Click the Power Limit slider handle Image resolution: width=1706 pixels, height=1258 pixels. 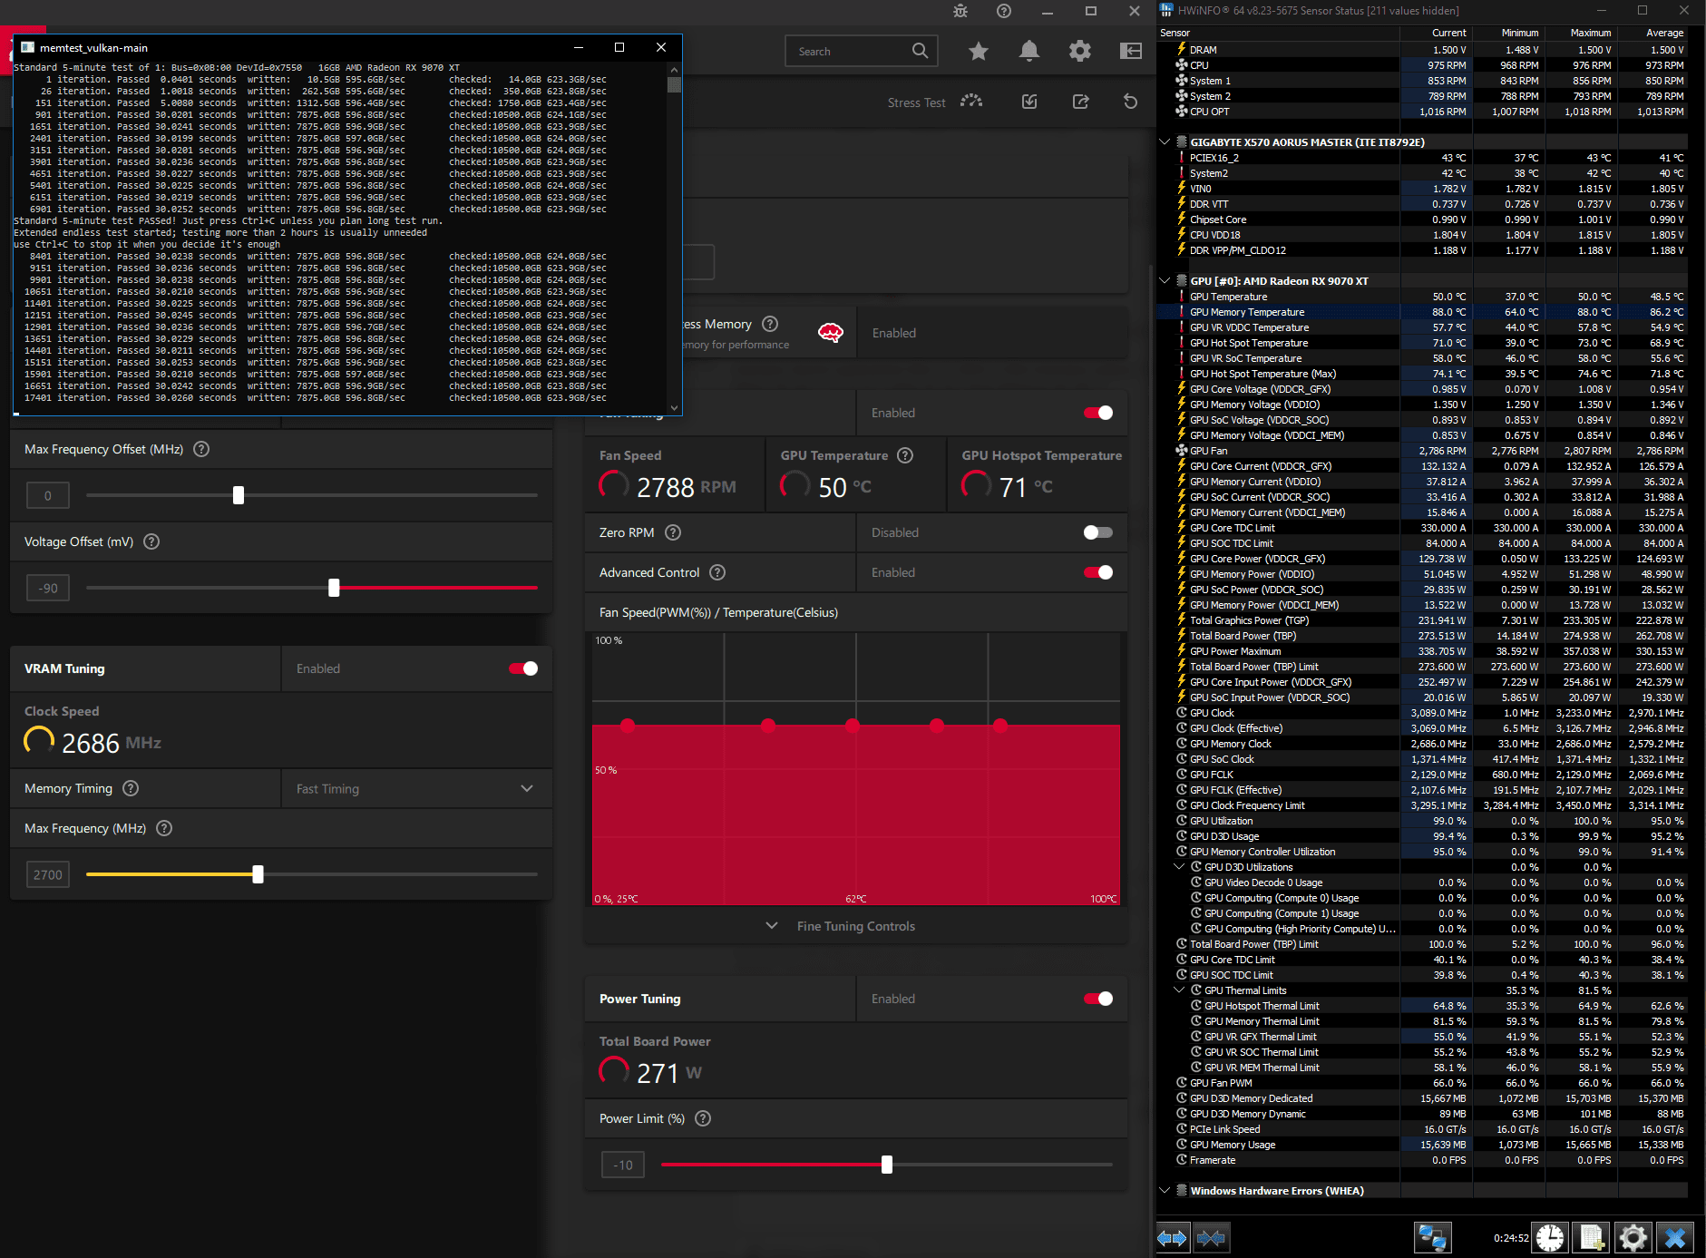click(887, 1165)
